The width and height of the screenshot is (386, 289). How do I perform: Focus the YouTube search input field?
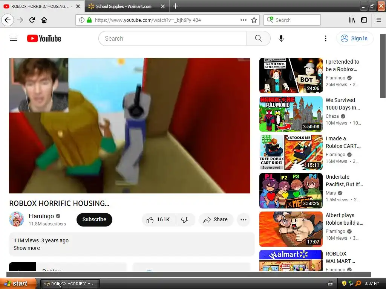tap(173, 38)
